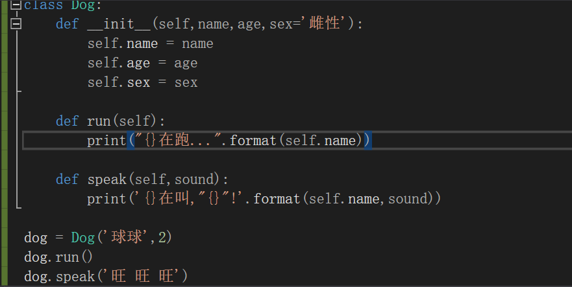This screenshot has width=572, height=287.
Task: Click the 'speak' method name
Action: click(107, 179)
